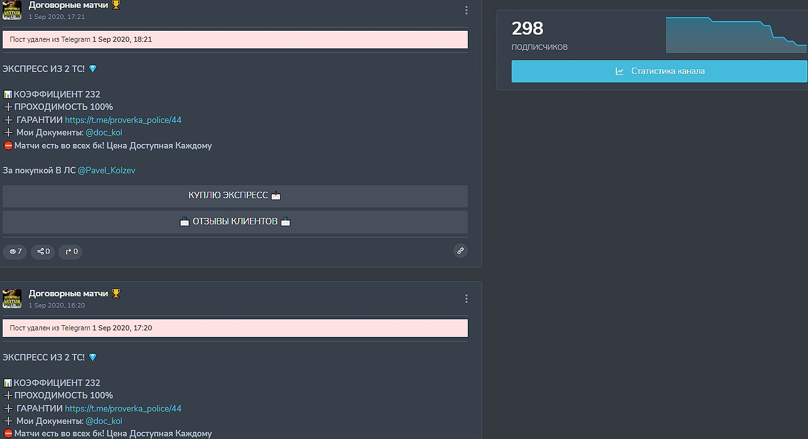Open proverka_police/44 link in the 17:21 post
Image resolution: width=808 pixels, height=439 pixels.
(123, 120)
